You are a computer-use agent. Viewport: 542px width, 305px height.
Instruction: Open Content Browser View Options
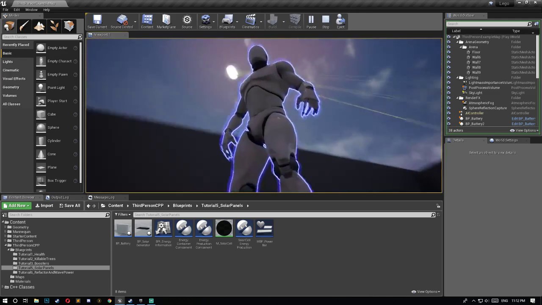[x=426, y=291]
